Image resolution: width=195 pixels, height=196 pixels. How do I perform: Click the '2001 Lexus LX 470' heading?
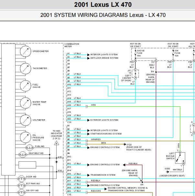[x=103, y=5]
